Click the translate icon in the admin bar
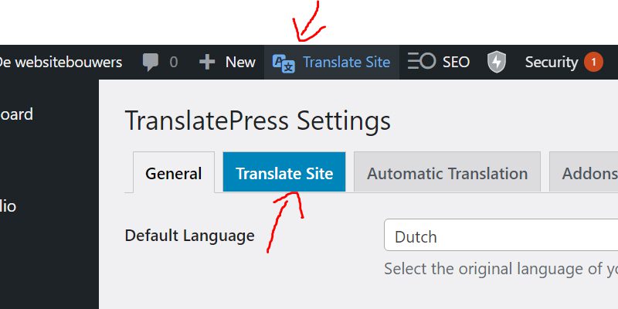This screenshot has height=309, width=618. point(284,63)
